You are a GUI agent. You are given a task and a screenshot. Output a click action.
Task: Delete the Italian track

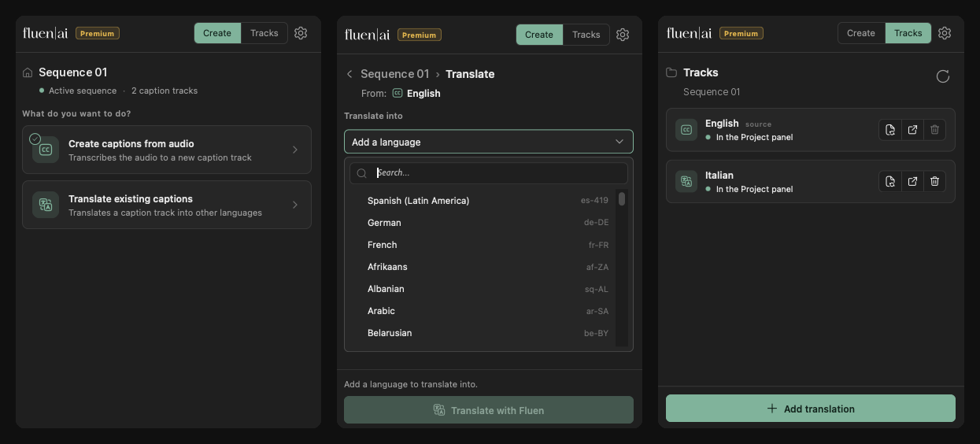pyautogui.click(x=934, y=181)
